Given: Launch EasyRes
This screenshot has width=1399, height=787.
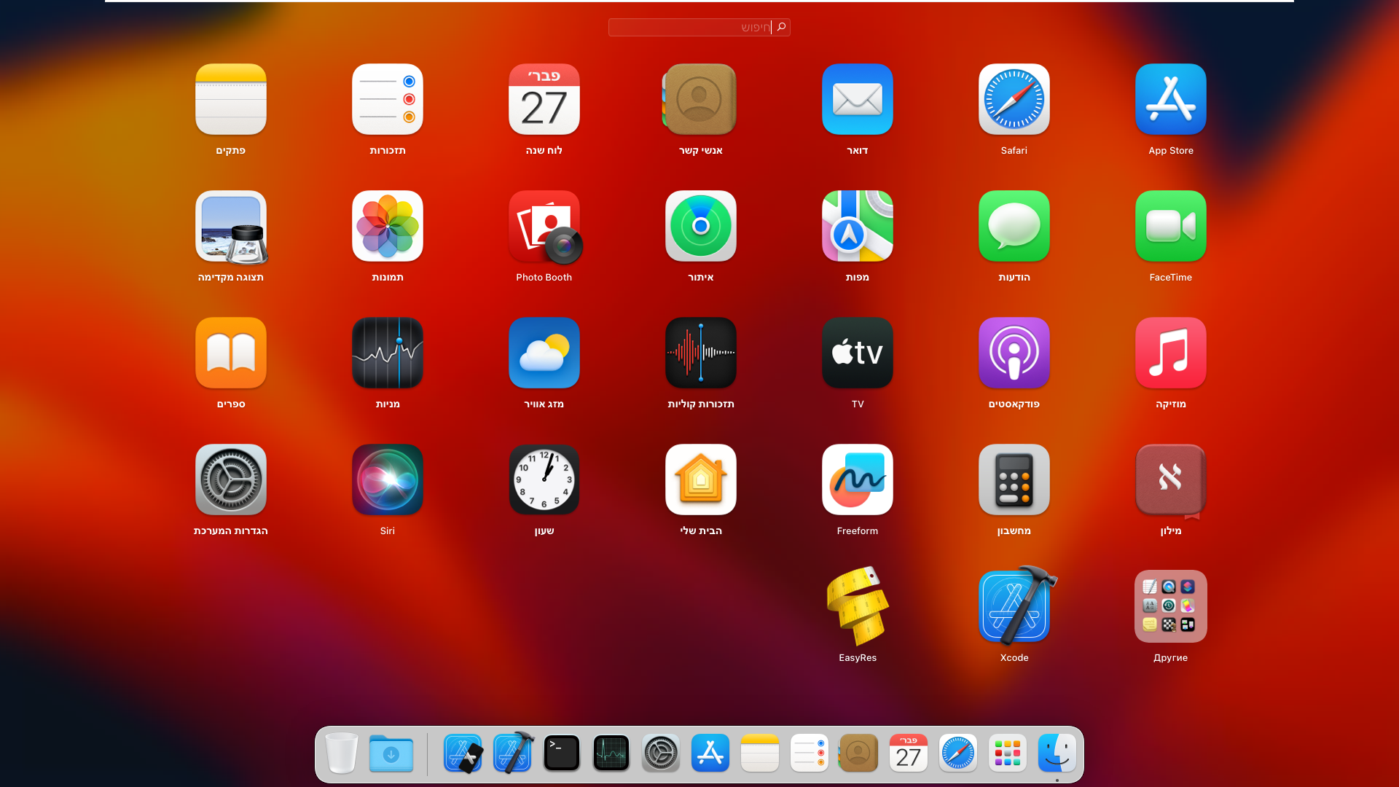Looking at the screenshot, I should 858,606.
